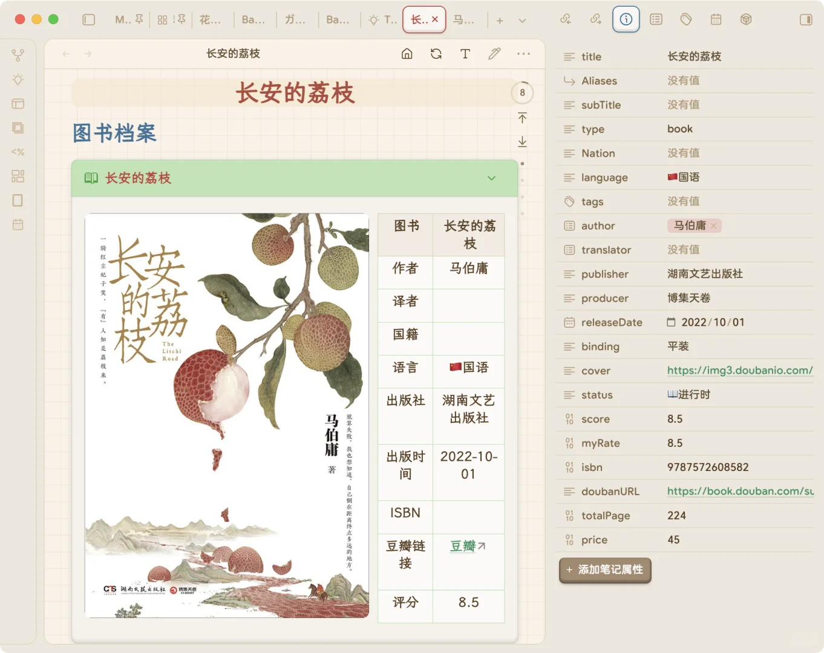Click the status value '进行时'
Viewport: 824px width, 653px height.
coord(689,395)
